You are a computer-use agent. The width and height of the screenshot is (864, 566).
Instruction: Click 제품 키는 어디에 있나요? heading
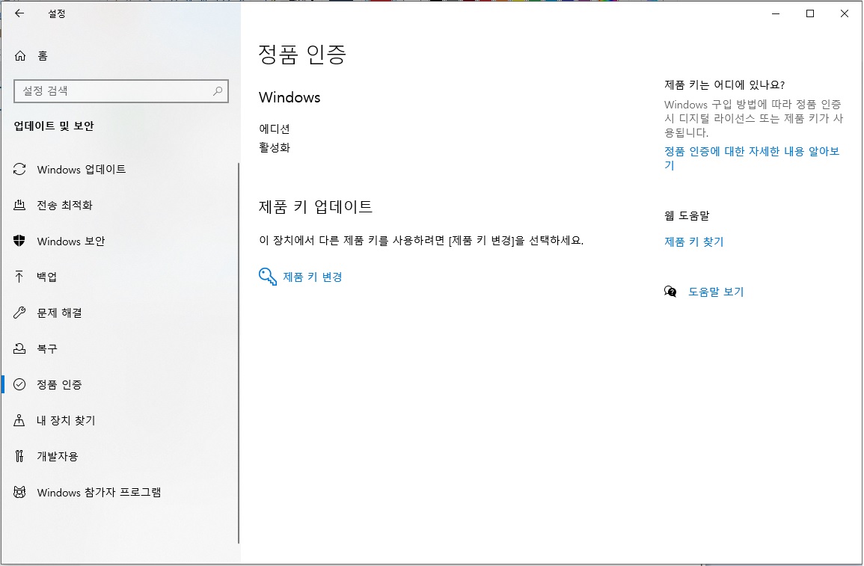725,84
